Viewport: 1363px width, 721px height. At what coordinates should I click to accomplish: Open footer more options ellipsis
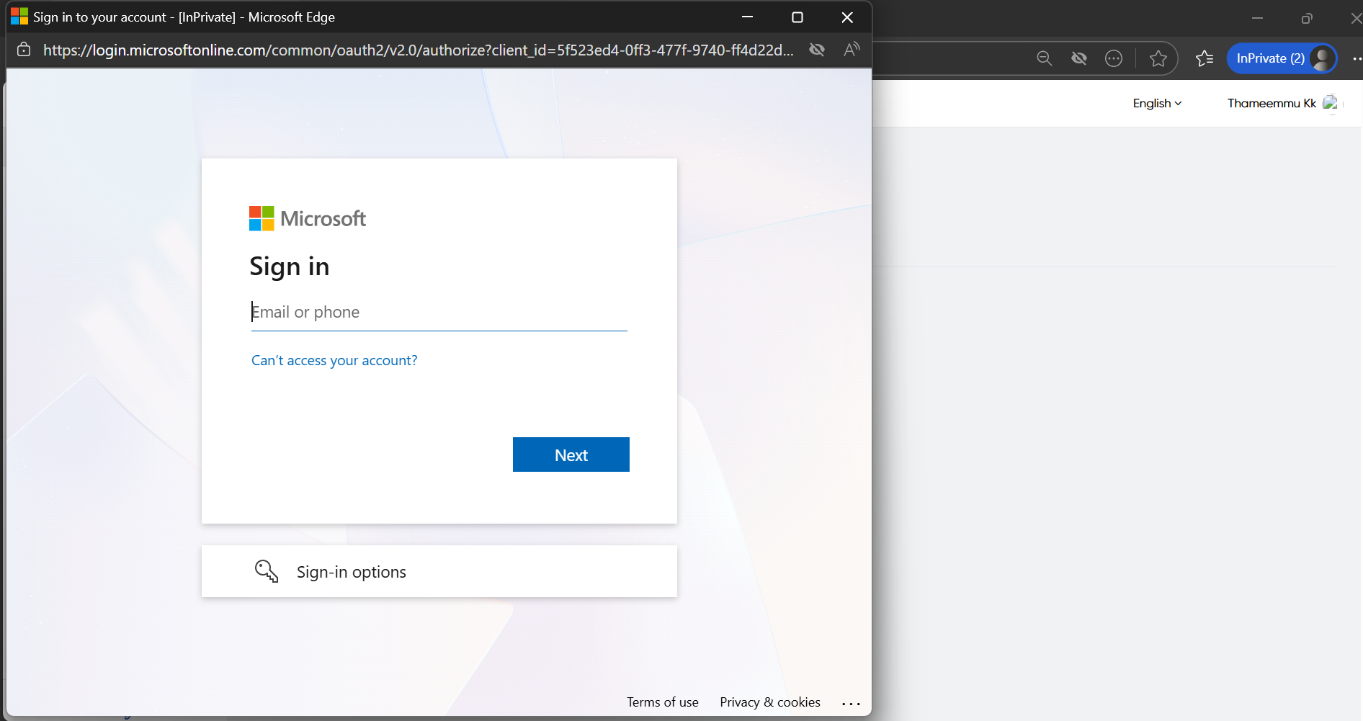(x=851, y=703)
